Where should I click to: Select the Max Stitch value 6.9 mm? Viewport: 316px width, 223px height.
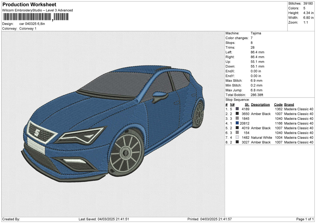coord(256,81)
